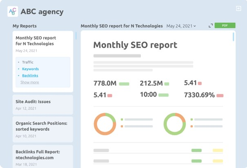Screen dimensions: 247x168
Task: Click the right donut chart
Action: click(175, 124)
